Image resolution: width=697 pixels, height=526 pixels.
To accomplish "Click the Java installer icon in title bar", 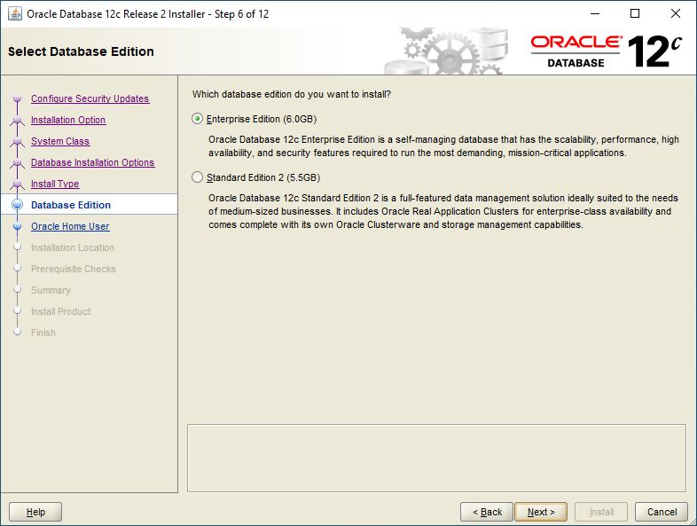I will coord(15,13).
